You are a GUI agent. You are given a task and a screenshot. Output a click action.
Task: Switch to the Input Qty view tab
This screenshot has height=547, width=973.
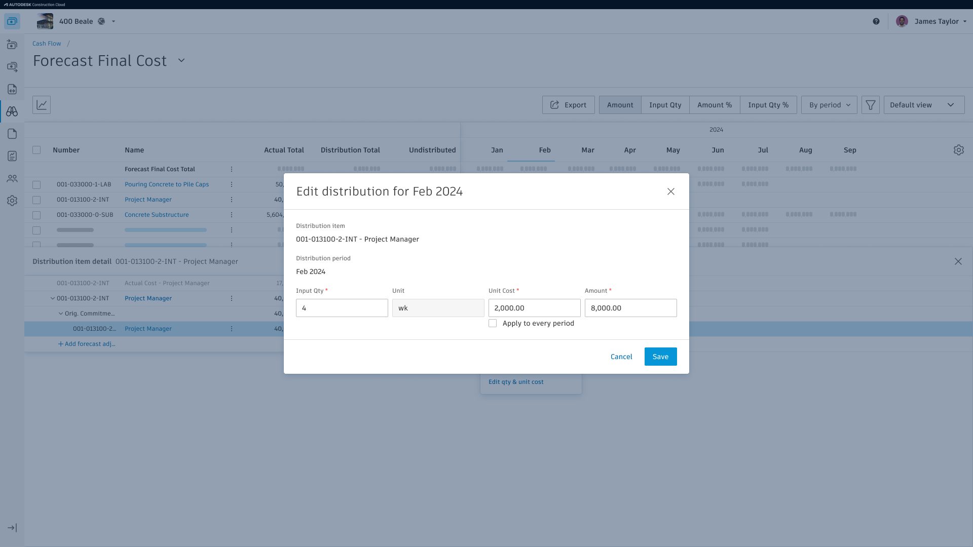(665, 105)
